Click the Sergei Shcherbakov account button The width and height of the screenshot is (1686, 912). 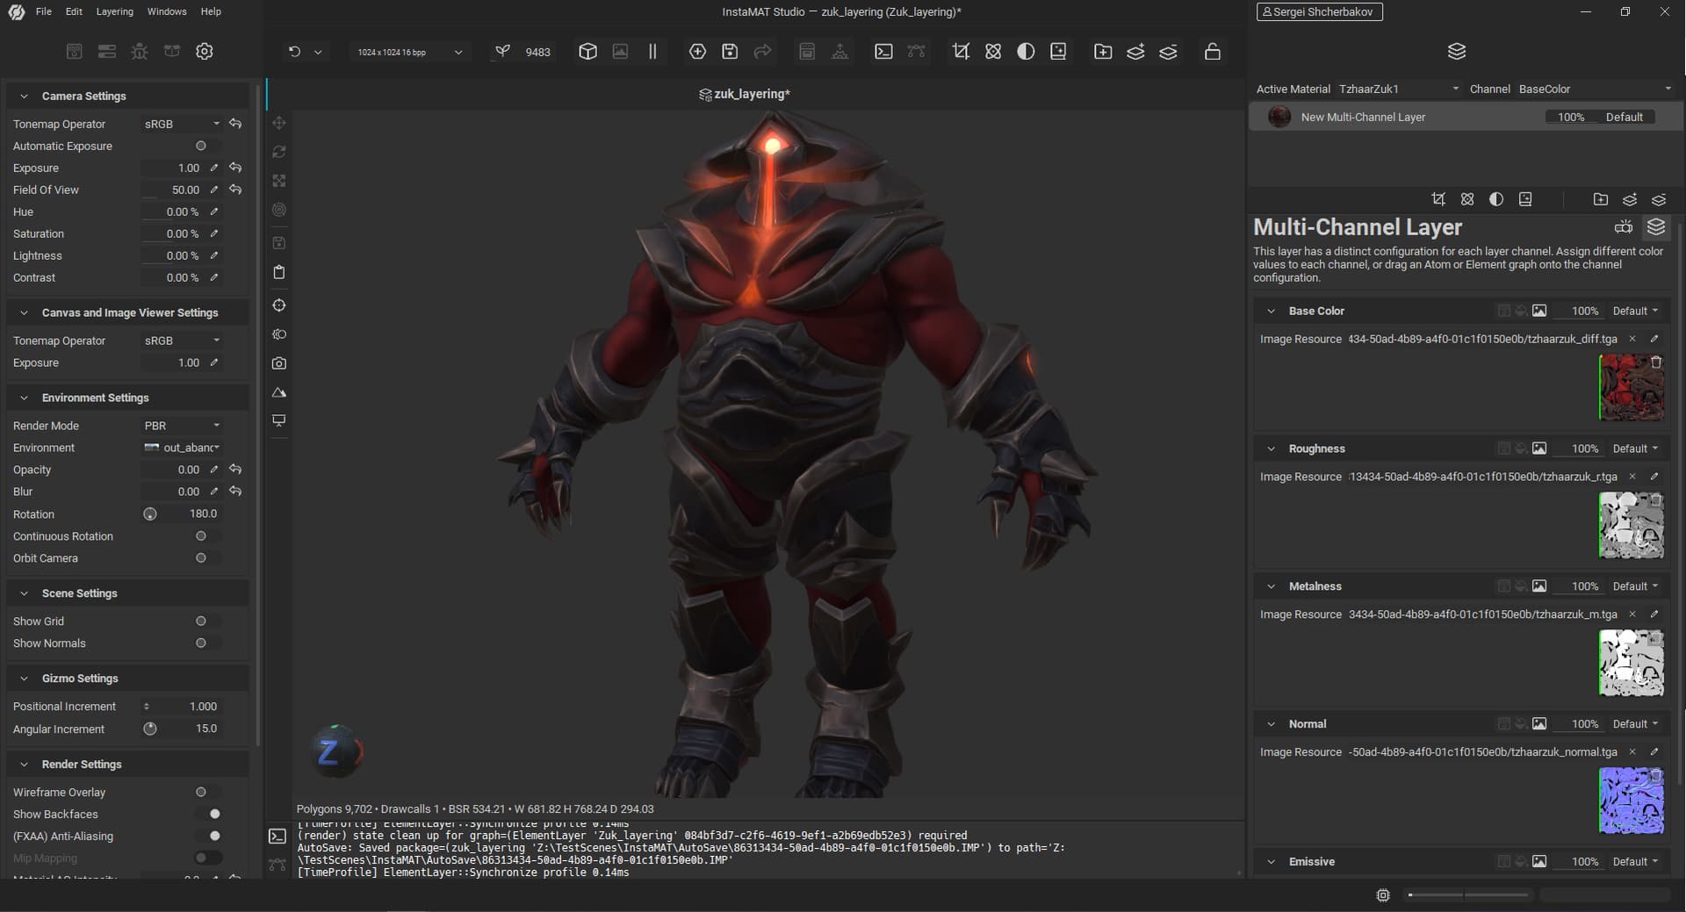coord(1319,11)
